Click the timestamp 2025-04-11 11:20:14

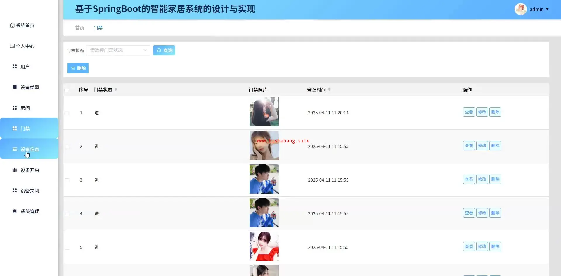[x=328, y=113]
